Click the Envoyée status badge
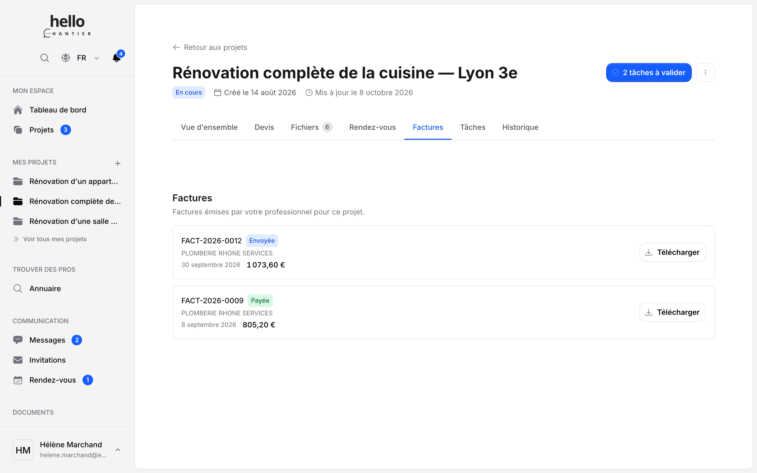The image size is (757, 473). click(262, 240)
